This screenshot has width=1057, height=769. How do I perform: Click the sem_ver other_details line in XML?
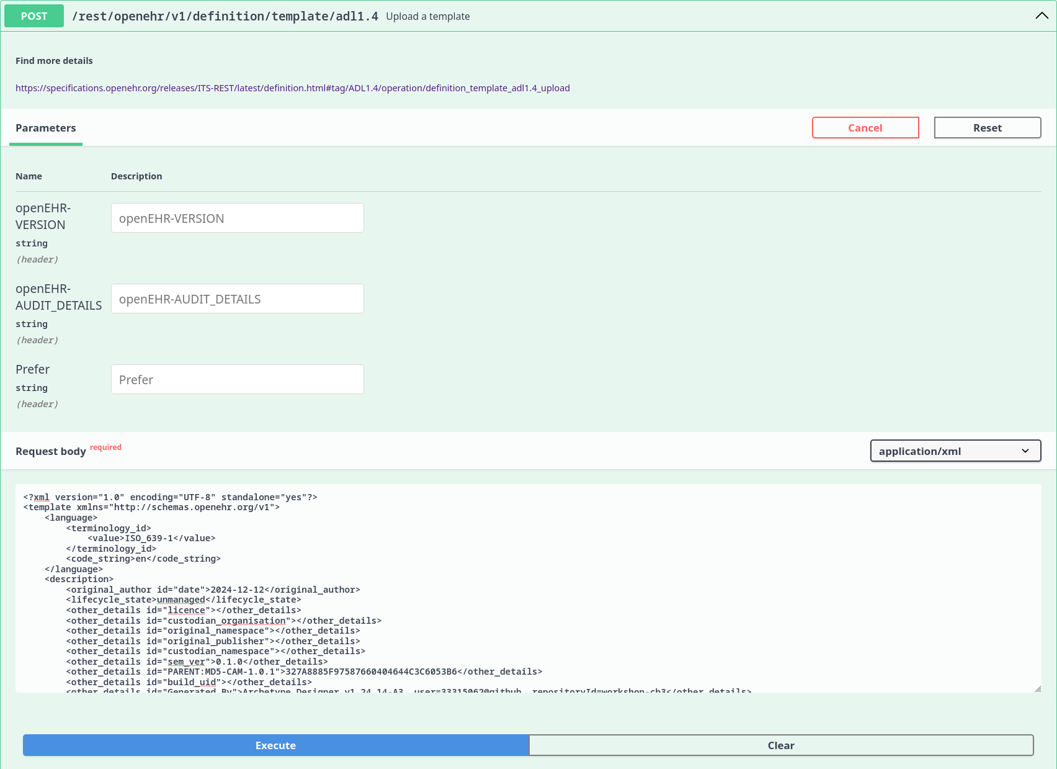point(197,662)
